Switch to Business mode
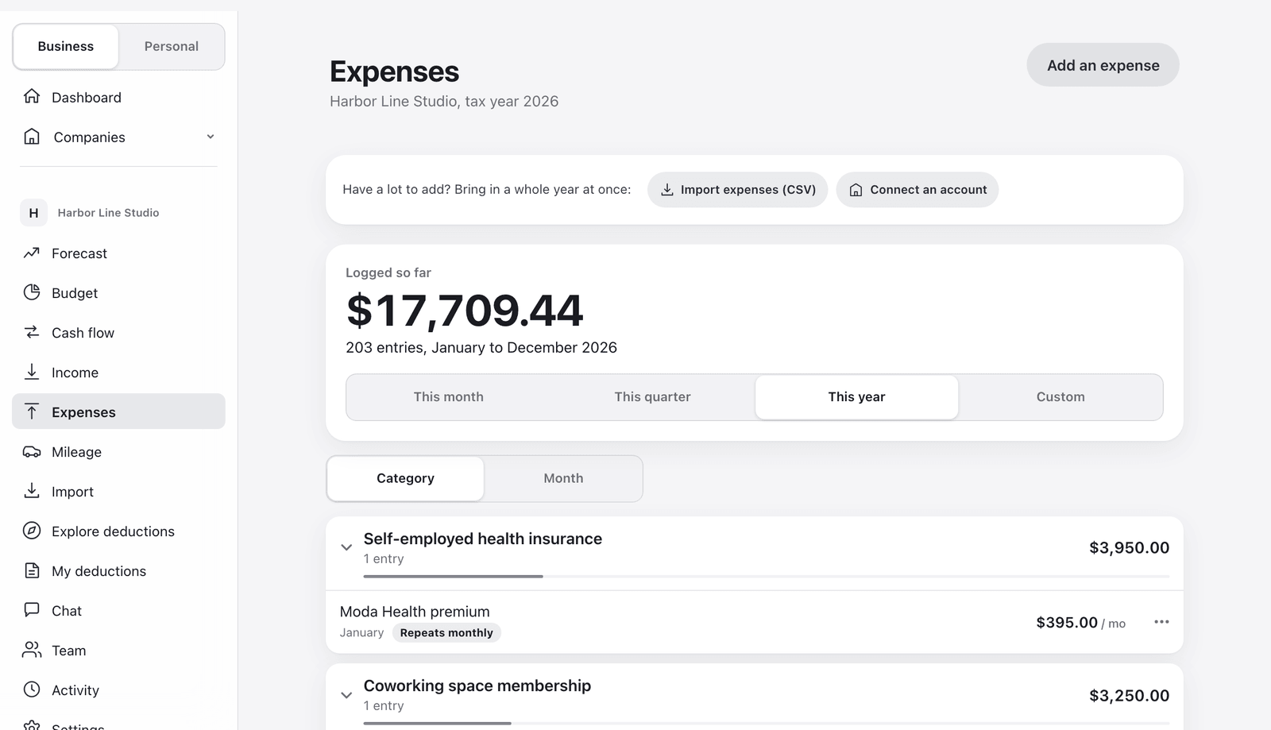This screenshot has height=730, width=1271. (66, 46)
